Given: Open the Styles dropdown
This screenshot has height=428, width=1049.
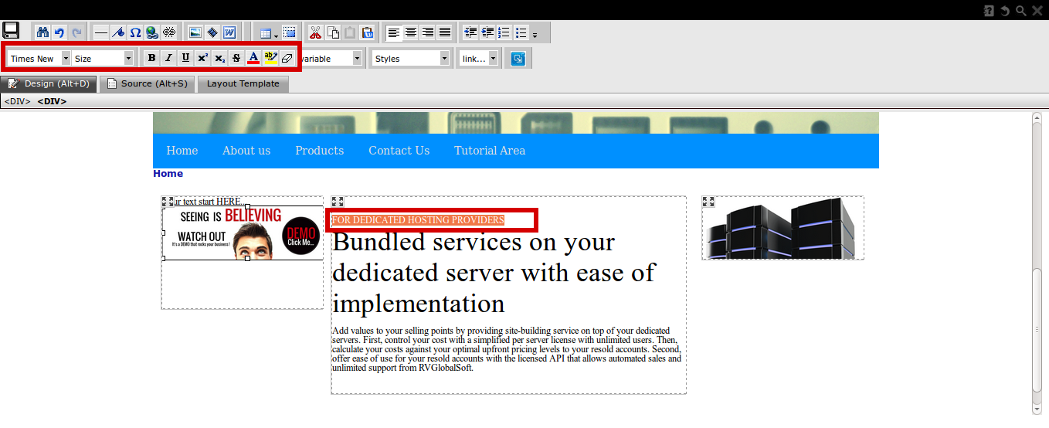Looking at the screenshot, I should coord(411,58).
